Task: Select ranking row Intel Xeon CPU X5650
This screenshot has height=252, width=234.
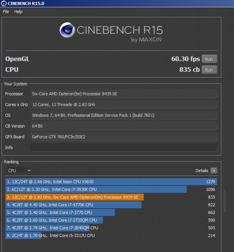Action: pyautogui.click(x=111, y=182)
